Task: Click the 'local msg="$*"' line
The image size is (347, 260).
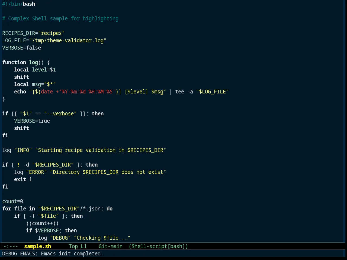Action: point(35,84)
